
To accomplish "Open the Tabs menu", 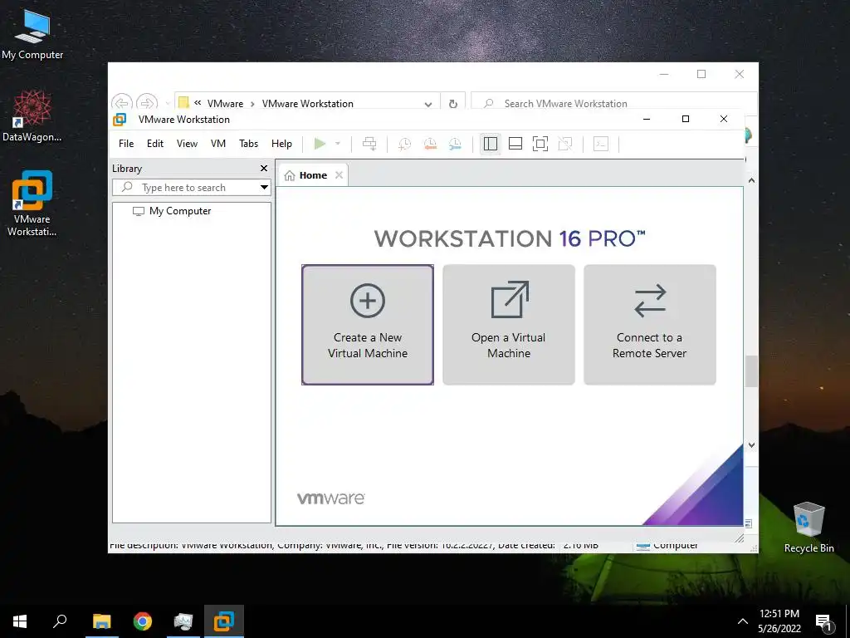I will [x=249, y=144].
